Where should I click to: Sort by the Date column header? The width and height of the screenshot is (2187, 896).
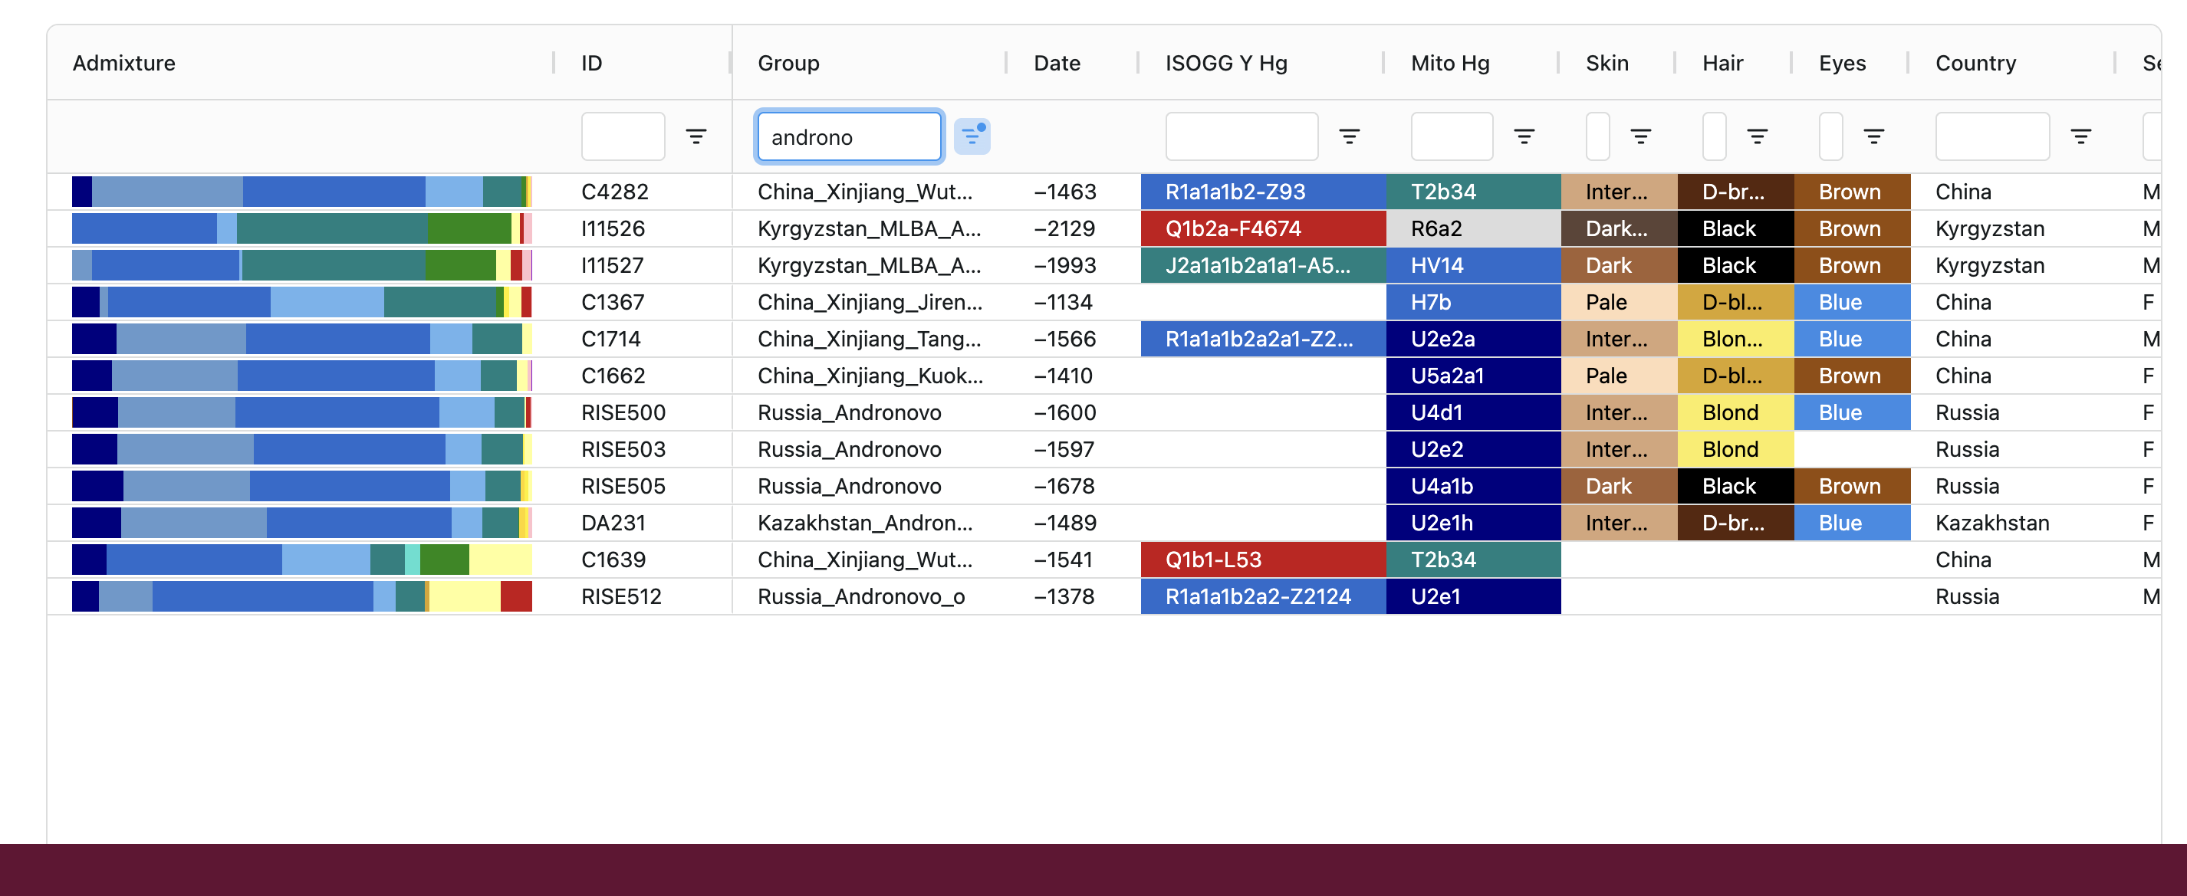(x=1057, y=63)
